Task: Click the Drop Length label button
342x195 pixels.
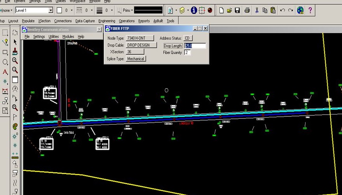Action: (173, 46)
